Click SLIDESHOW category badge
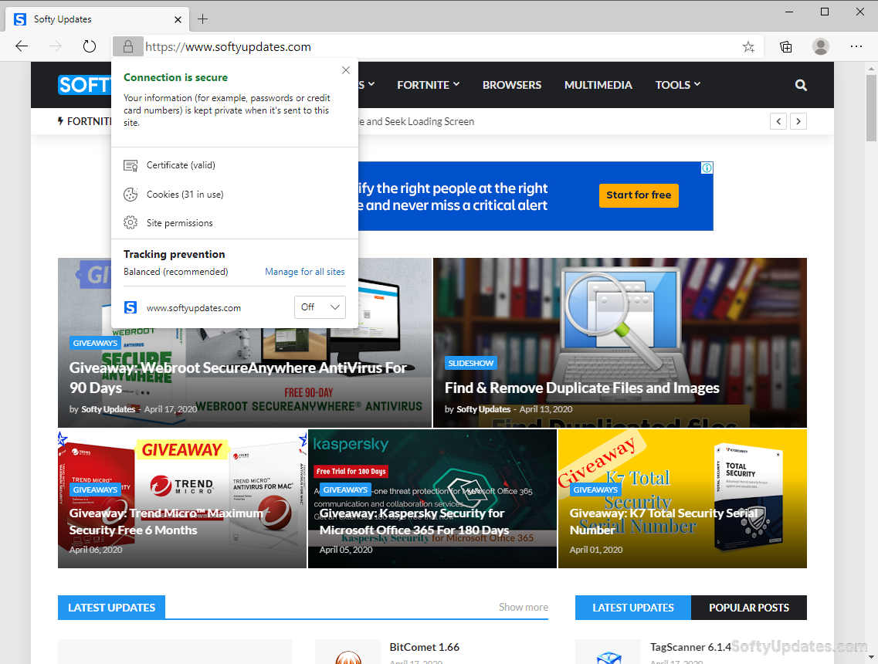This screenshot has height=664, width=878. (471, 364)
